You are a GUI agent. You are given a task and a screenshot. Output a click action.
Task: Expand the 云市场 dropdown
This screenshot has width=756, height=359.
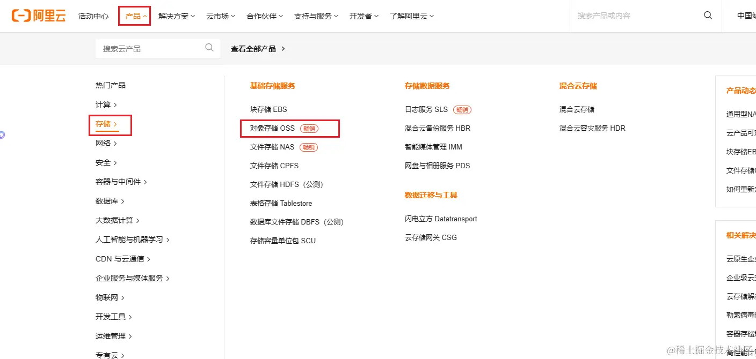tap(221, 16)
